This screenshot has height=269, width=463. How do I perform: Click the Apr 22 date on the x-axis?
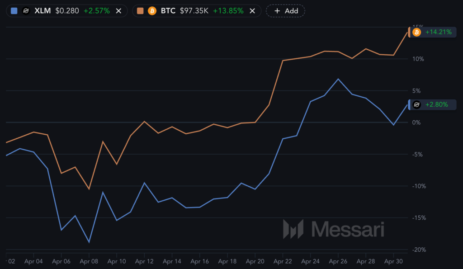[x=282, y=261]
